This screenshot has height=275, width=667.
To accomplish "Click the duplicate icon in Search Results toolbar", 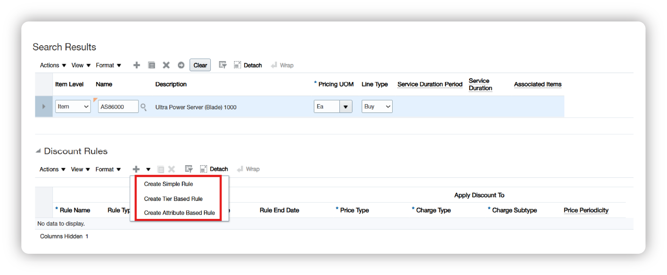I will tap(151, 65).
